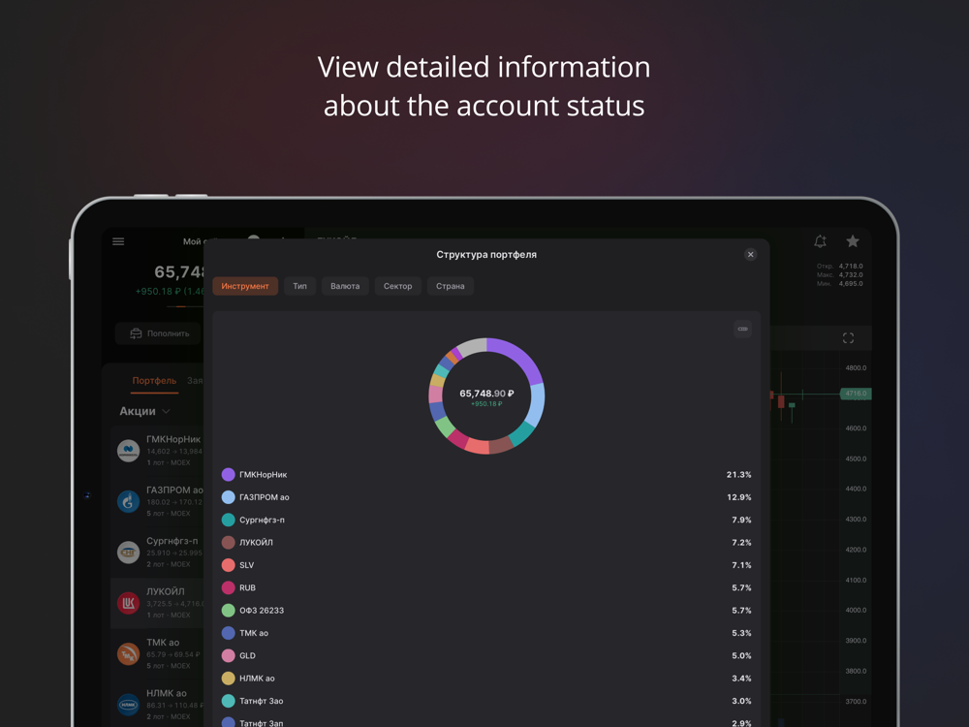Open the notifications bell icon
The height and width of the screenshot is (727, 969).
pyautogui.click(x=820, y=241)
